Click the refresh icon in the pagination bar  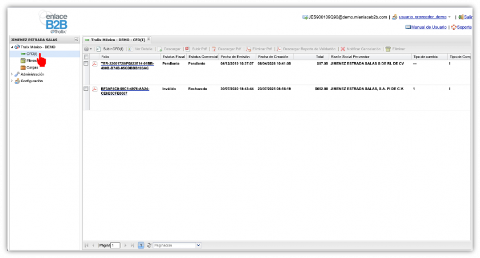pyautogui.click(x=149, y=245)
